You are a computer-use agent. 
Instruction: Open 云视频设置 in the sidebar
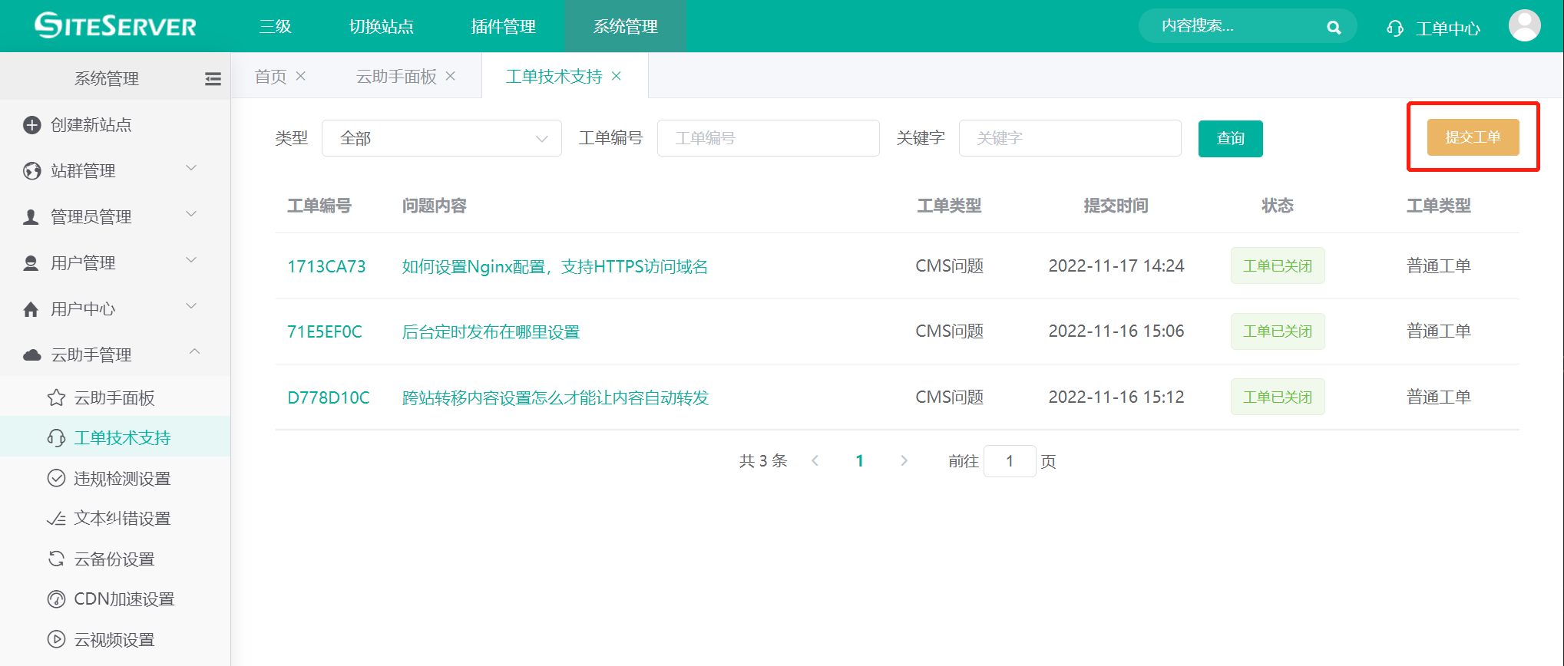click(x=114, y=640)
